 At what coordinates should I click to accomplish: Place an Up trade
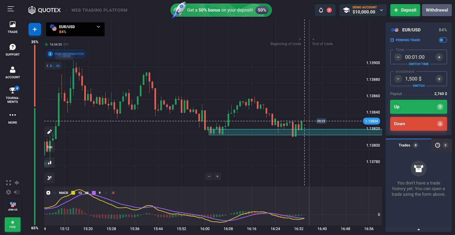coord(418,107)
